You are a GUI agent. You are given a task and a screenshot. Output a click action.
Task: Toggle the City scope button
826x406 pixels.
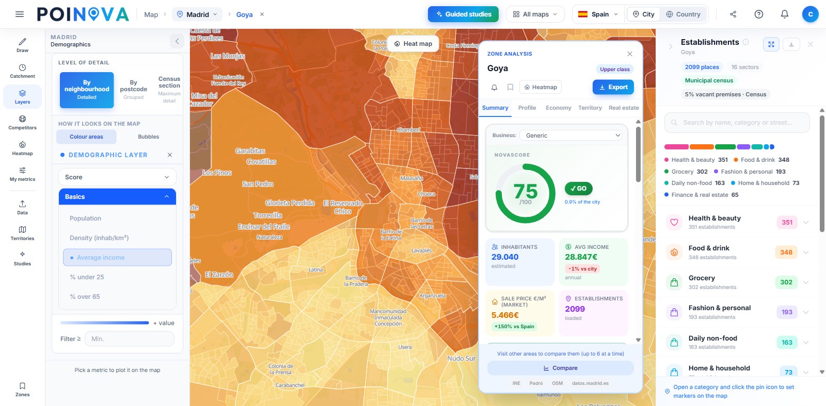click(644, 14)
